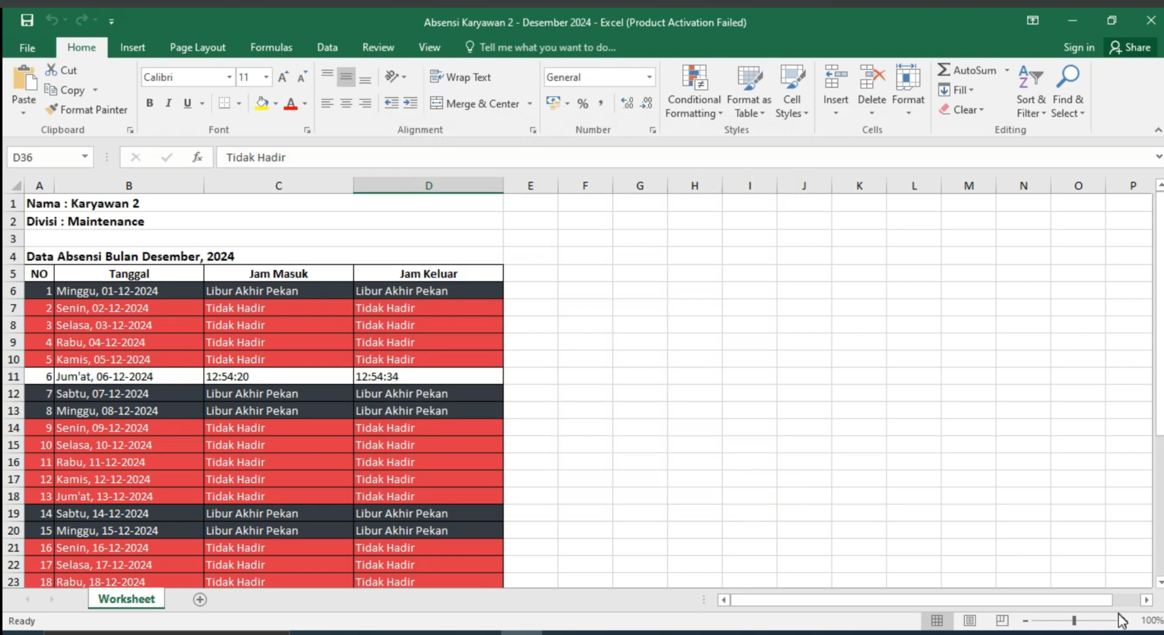
Task: Select the Worksheet sheet tab
Action: (x=126, y=599)
